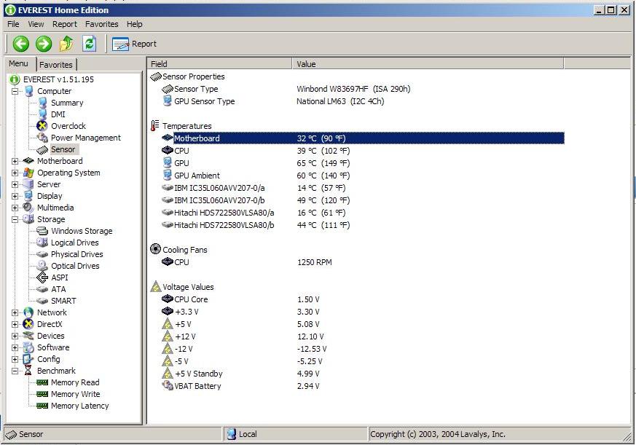Select the Software tree label

coord(53,347)
